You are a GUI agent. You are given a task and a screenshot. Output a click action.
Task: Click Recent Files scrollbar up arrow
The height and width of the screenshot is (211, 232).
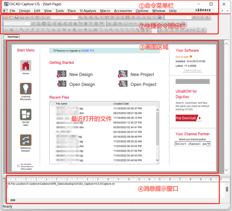point(157,110)
